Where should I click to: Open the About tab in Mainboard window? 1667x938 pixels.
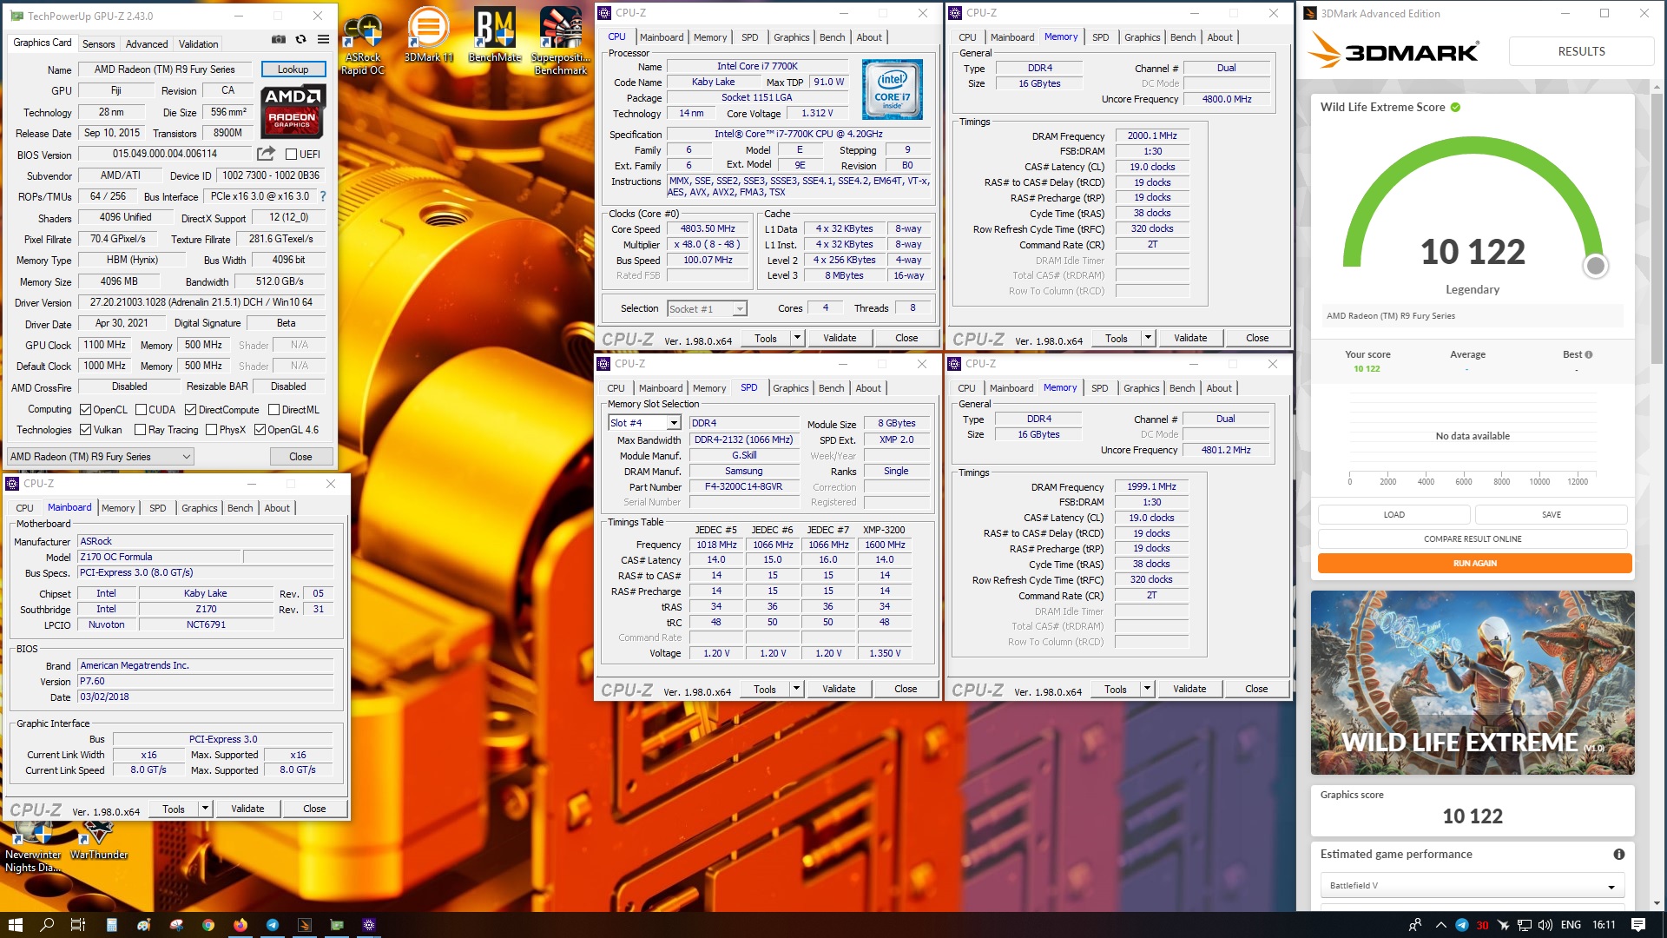[277, 508]
